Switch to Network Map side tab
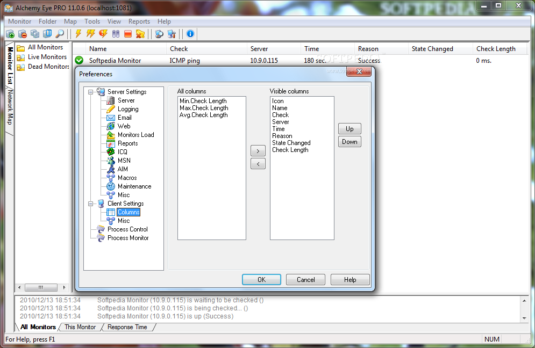535x348 pixels. 10,107
